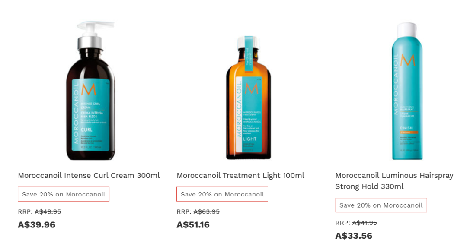Select Save 20% badge under Luminous Hairspray
The height and width of the screenshot is (243, 467).
pyautogui.click(x=381, y=205)
